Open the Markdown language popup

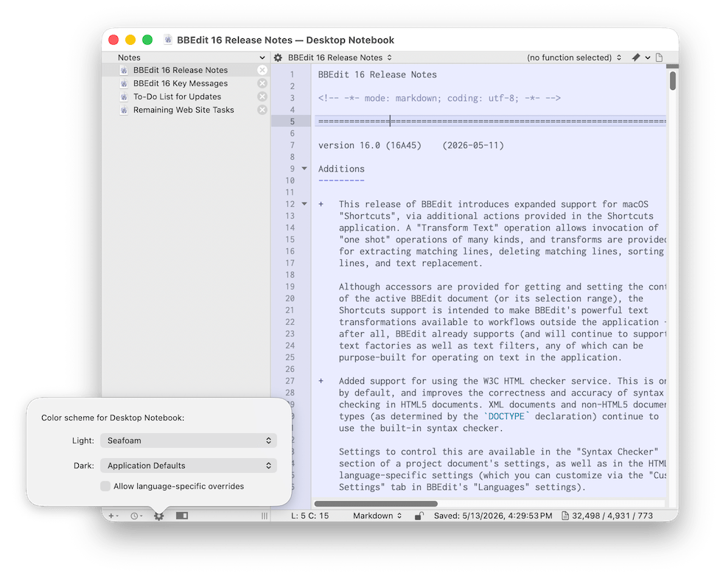377,516
